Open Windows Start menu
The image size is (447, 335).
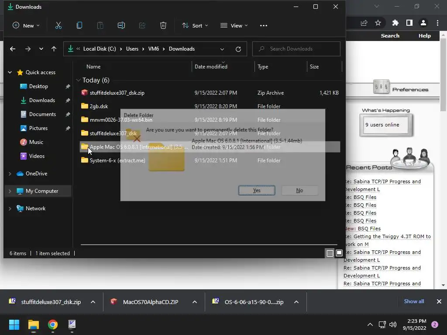coord(14,325)
